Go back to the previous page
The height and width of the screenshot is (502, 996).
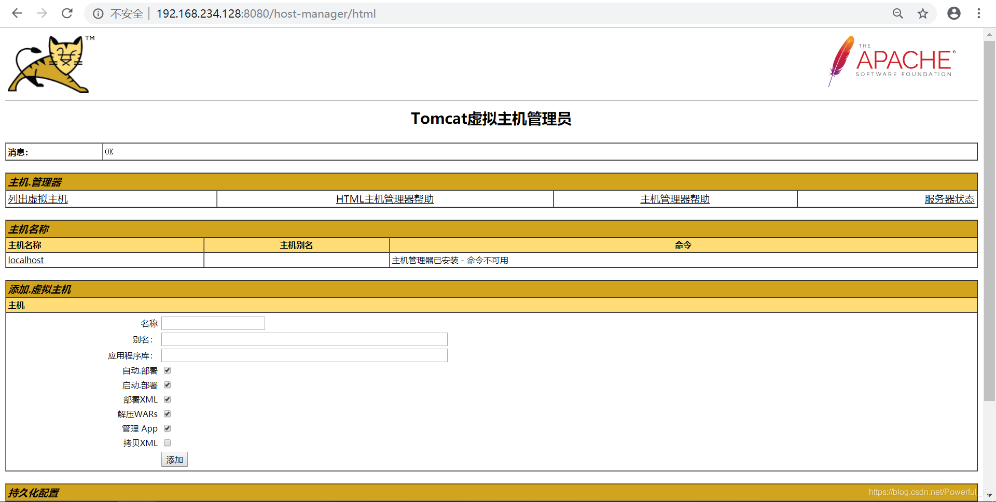coord(17,13)
